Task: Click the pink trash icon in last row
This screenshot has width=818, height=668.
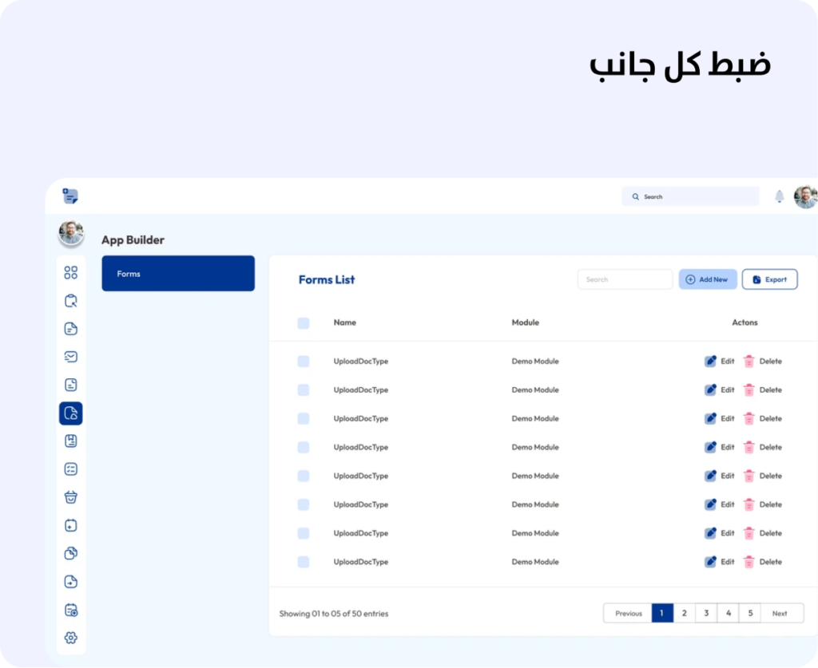Action: pos(749,562)
